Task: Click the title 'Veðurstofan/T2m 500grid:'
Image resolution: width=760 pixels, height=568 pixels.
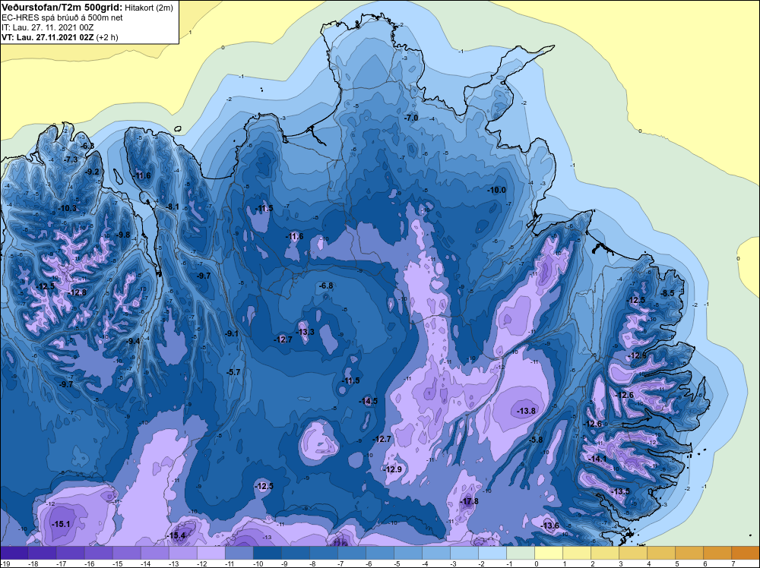Action: tap(62, 7)
